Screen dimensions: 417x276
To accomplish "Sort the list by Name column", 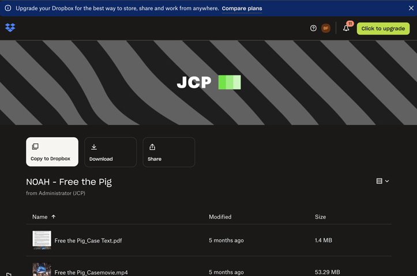I will (40, 217).
